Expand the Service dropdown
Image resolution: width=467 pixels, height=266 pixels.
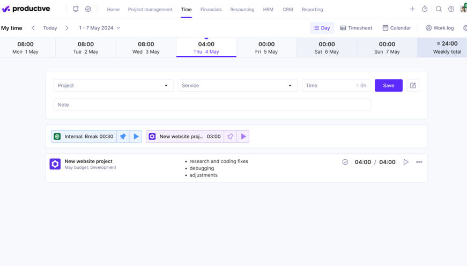point(237,85)
